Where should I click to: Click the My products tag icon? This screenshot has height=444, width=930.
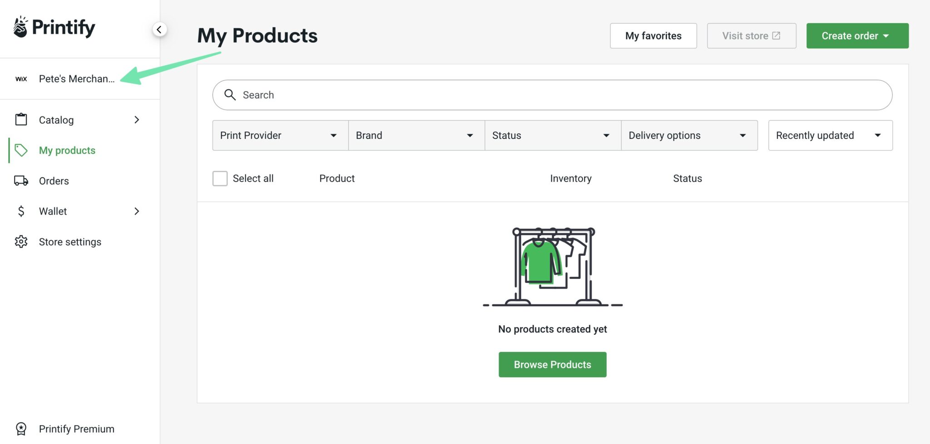pos(21,150)
